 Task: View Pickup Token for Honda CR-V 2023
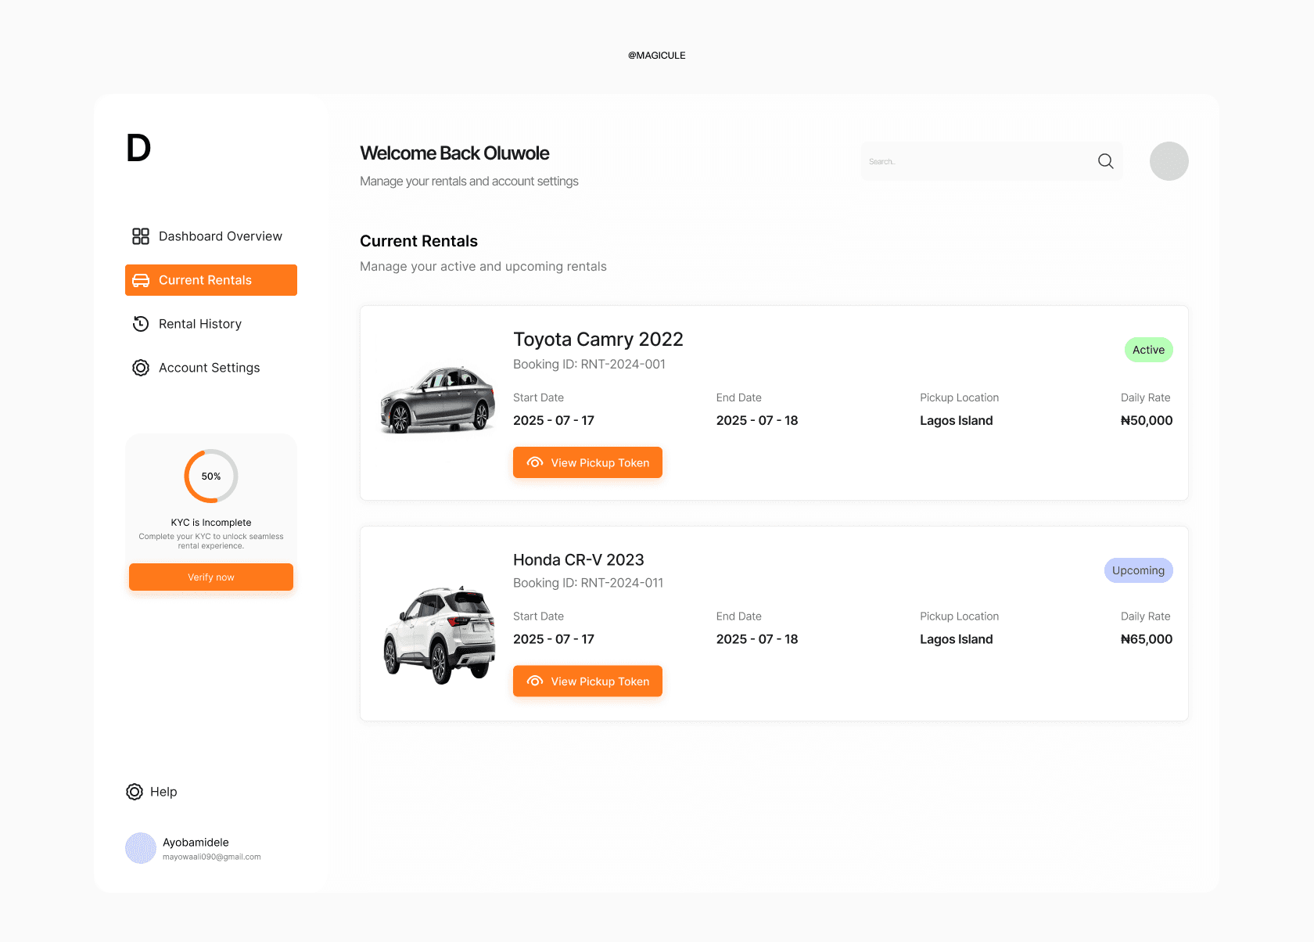click(587, 681)
